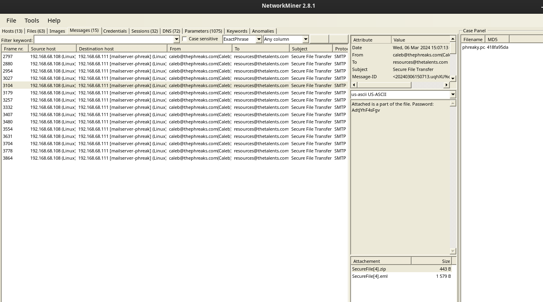Open the Images tab
The height and width of the screenshot is (302, 543).
coord(57,31)
